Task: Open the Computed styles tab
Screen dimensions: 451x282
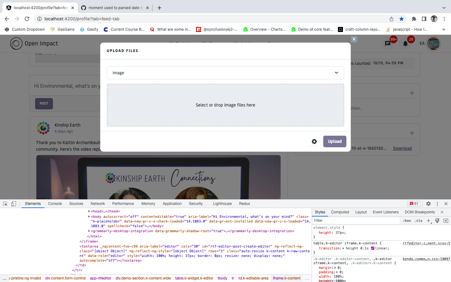Action: coord(340,212)
